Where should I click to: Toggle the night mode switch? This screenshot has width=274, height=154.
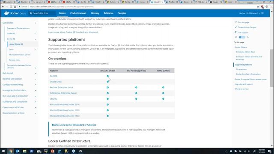pyautogui.click(x=242, y=37)
